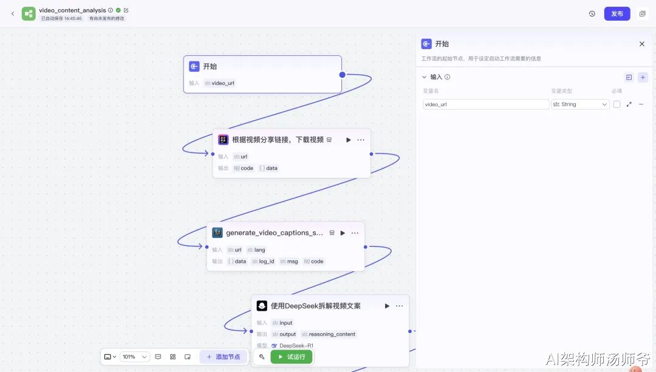Click the input tag in DeepSeek node
Screen dimensions: 656x372
(282, 323)
